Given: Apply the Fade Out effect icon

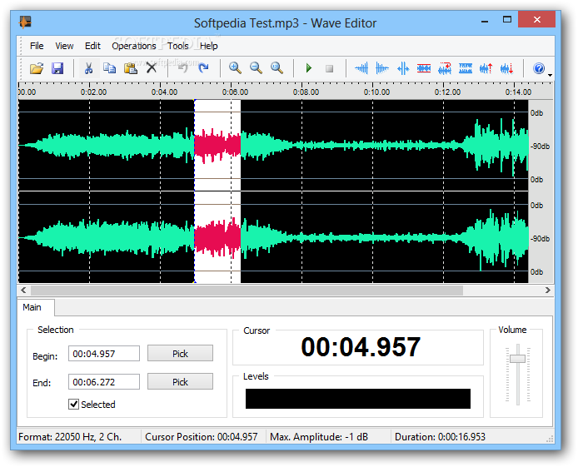Looking at the screenshot, I should click(382, 68).
